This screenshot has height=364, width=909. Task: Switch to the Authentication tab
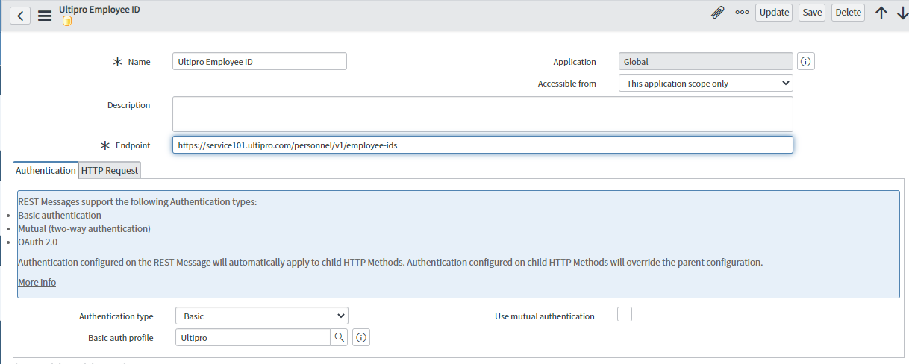tap(46, 170)
